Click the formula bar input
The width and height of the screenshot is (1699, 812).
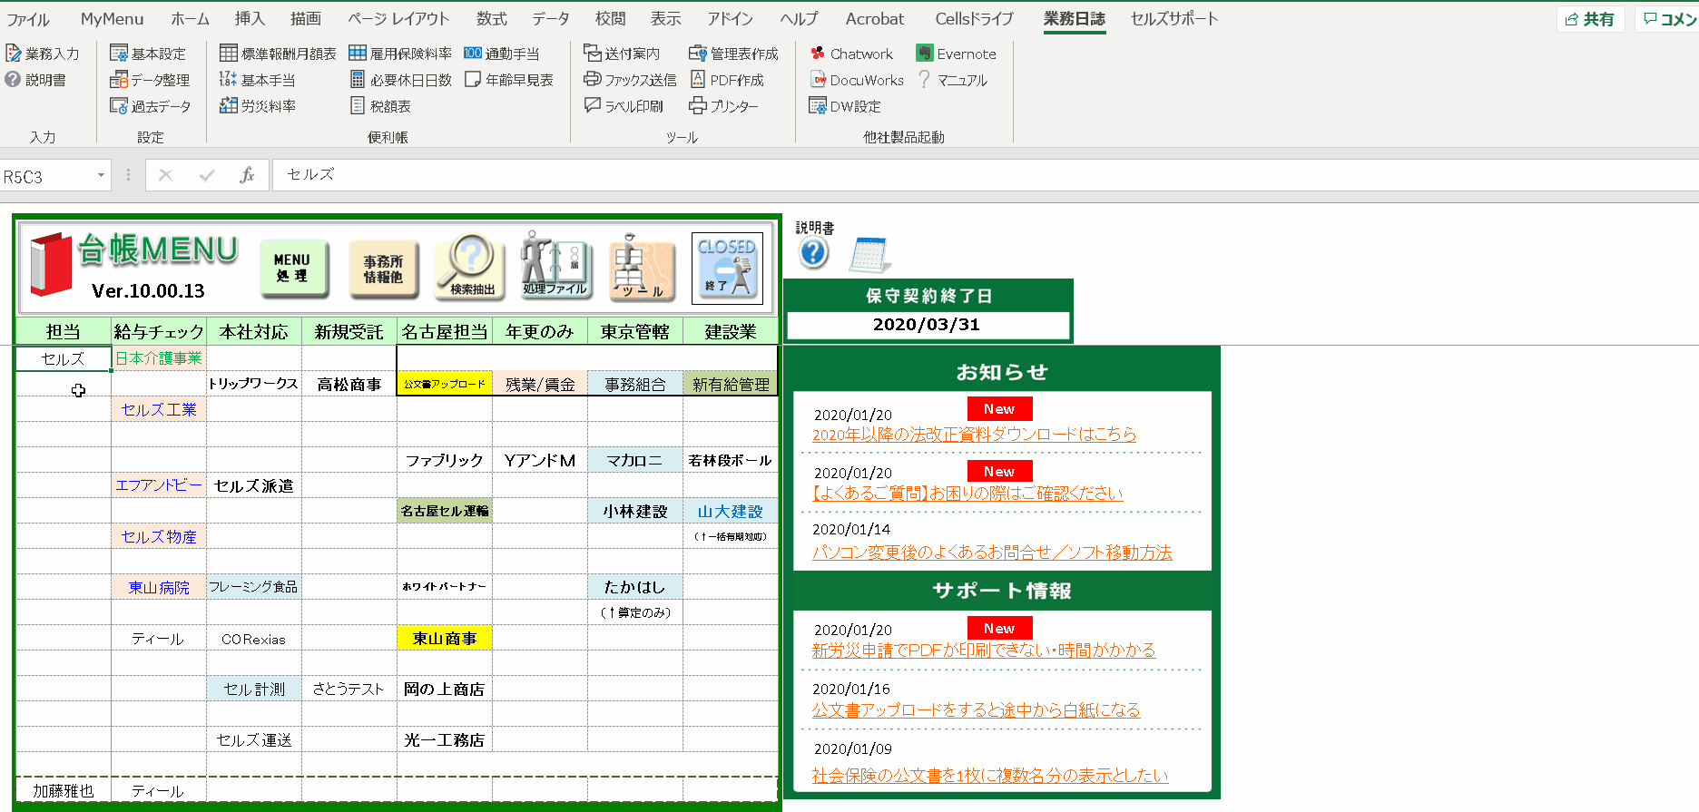tap(985, 175)
